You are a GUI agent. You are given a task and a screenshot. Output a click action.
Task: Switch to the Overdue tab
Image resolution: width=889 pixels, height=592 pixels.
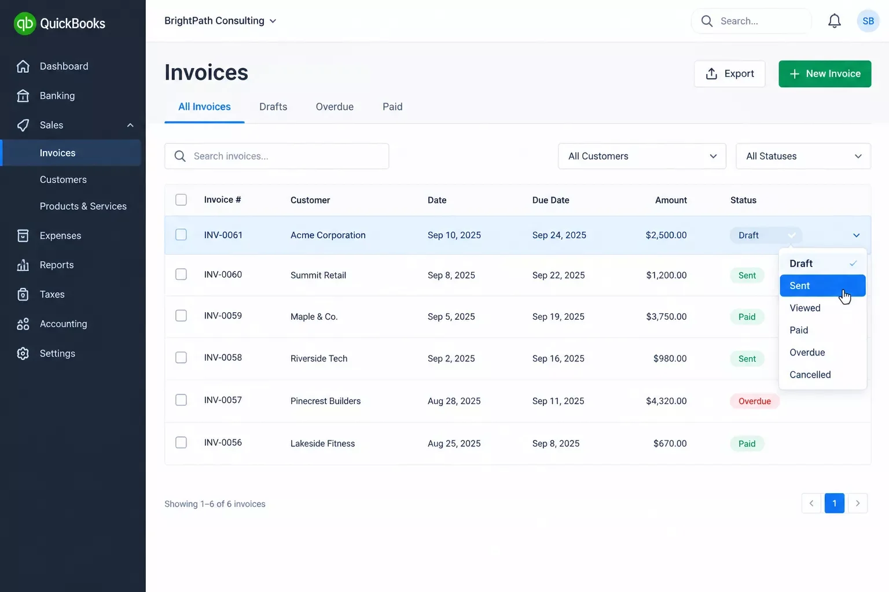(335, 107)
